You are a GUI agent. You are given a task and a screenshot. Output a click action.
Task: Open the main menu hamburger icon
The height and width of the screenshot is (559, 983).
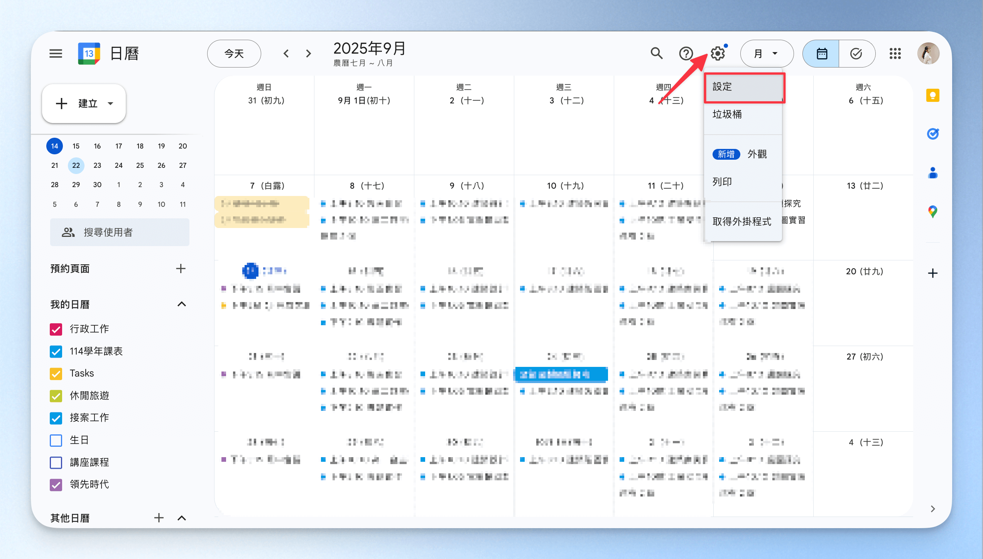pyautogui.click(x=56, y=53)
